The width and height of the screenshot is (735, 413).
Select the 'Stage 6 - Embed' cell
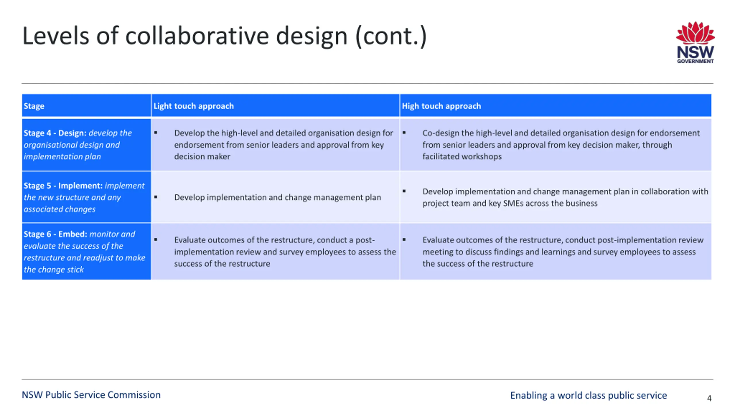pos(86,252)
